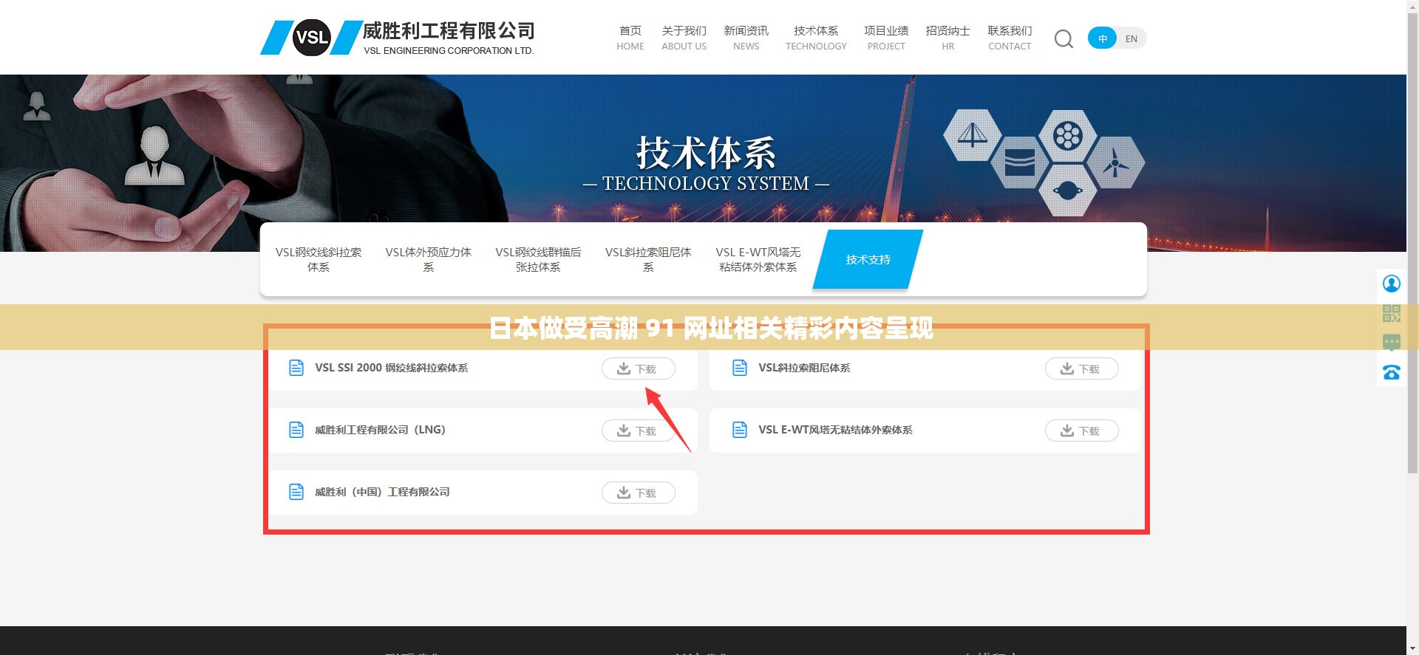Download 威胜利（中国）工程有限公司 document

click(x=638, y=493)
